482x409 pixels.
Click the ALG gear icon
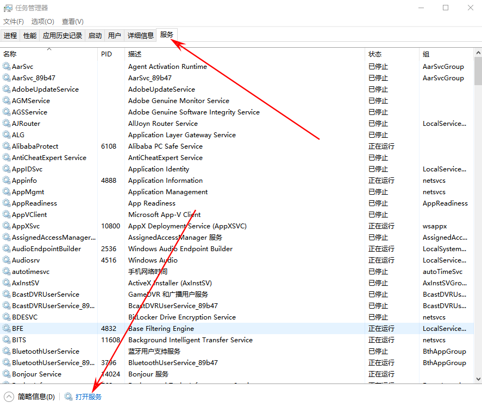[7, 135]
